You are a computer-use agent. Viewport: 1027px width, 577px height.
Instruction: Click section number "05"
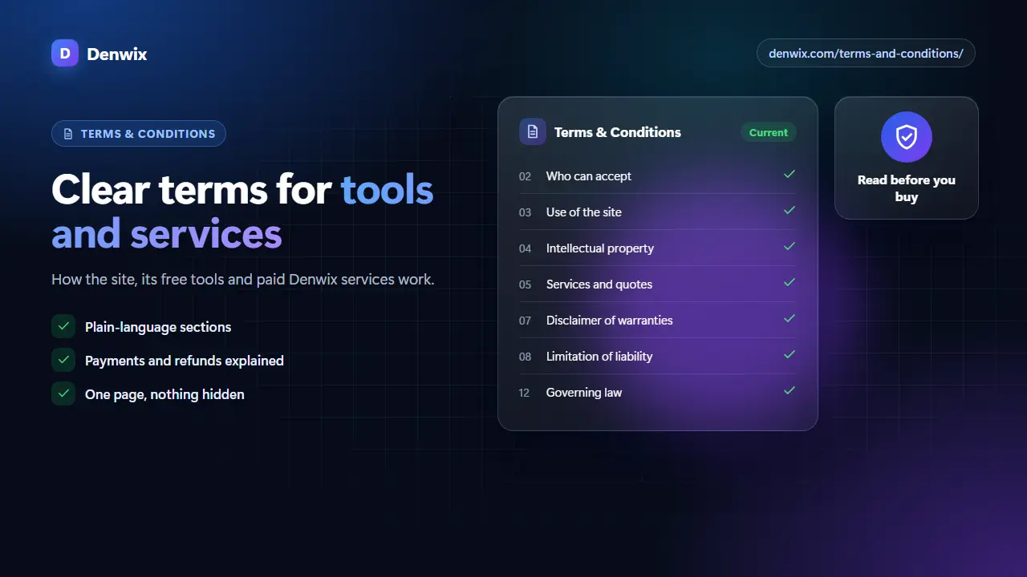tap(526, 284)
